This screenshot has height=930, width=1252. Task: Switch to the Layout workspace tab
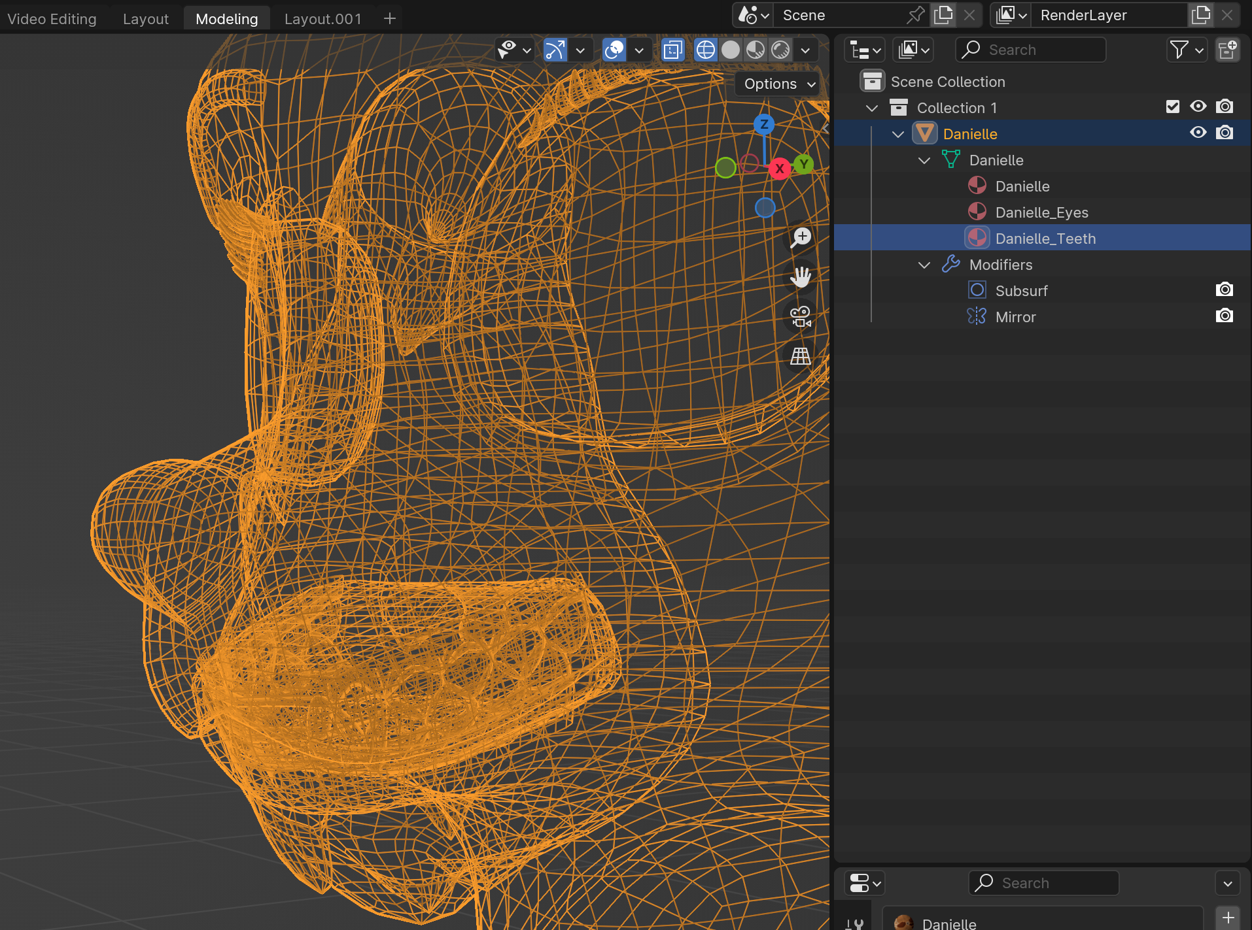(145, 19)
